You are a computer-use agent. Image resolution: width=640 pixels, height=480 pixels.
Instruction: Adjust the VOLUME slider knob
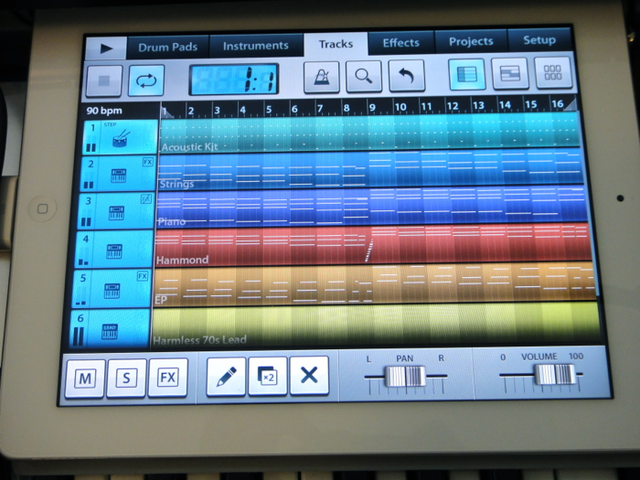coord(555,374)
